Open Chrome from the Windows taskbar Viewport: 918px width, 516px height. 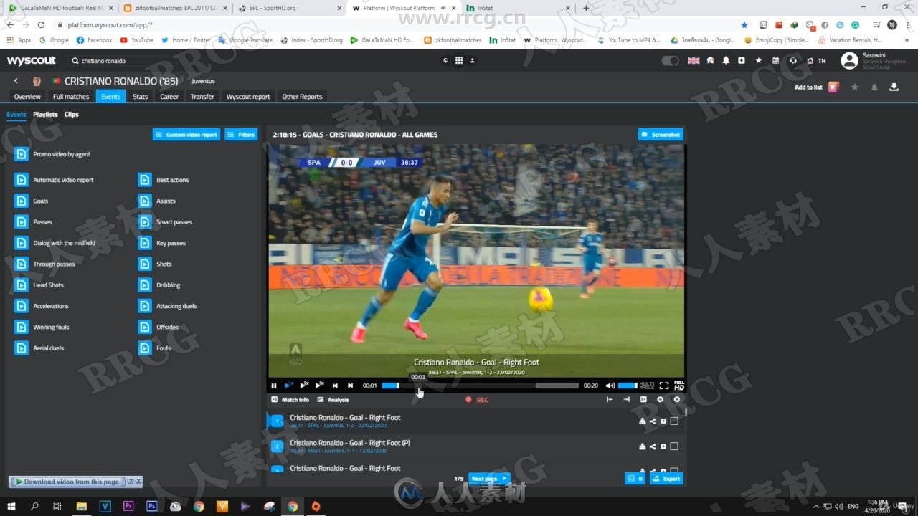click(292, 506)
